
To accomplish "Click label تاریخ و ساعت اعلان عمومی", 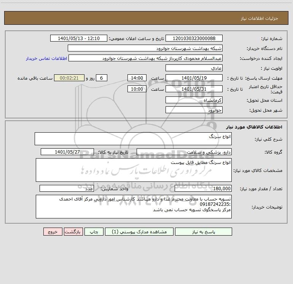I will (x=137, y=39).
